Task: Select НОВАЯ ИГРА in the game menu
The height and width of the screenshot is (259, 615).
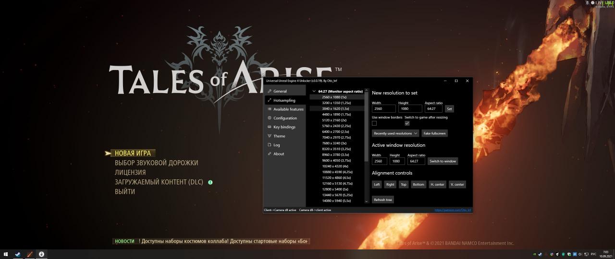Action: 133,153
